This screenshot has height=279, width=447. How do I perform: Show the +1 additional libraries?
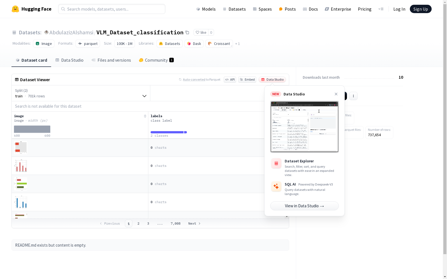pos(237,44)
